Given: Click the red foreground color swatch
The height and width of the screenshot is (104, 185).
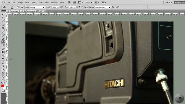Looking at the screenshot, I should [3, 86].
